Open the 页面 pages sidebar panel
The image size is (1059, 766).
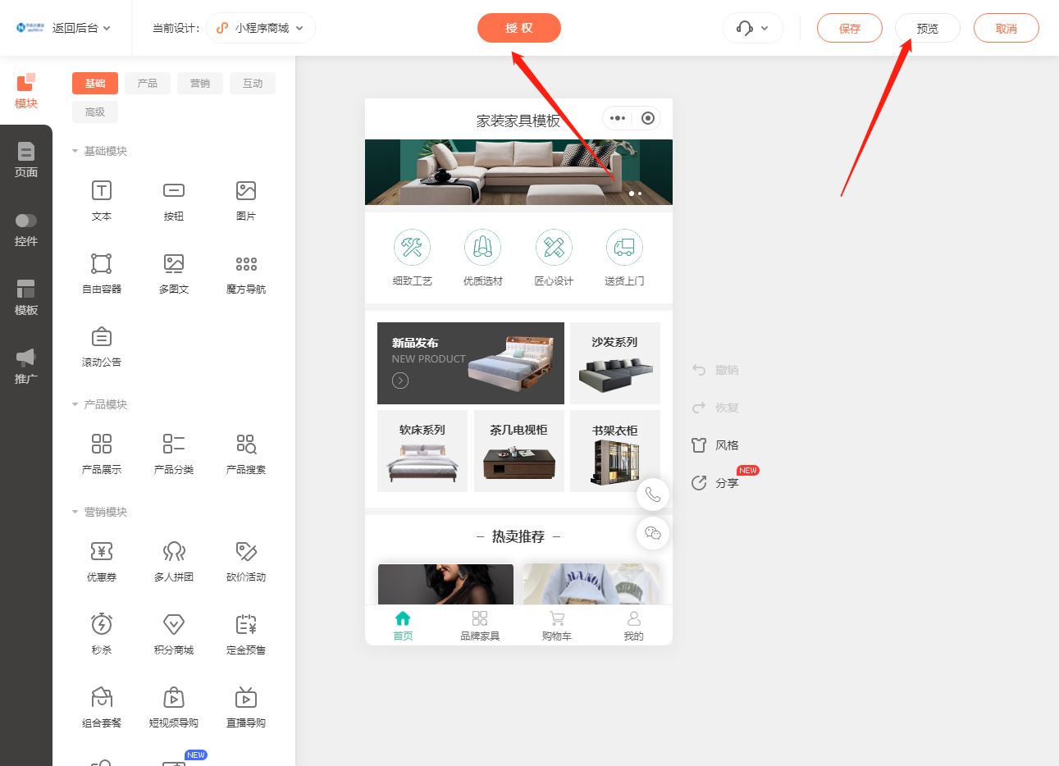[x=26, y=159]
